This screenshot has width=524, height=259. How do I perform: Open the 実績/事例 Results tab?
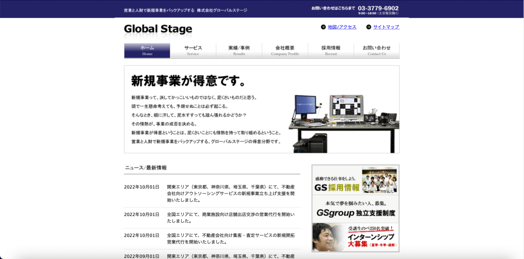point(239,51)
